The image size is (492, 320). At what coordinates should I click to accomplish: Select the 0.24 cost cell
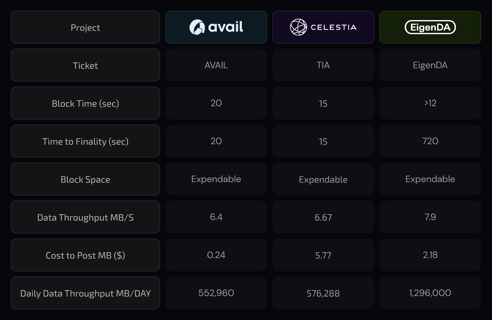(x=216, y=255)
